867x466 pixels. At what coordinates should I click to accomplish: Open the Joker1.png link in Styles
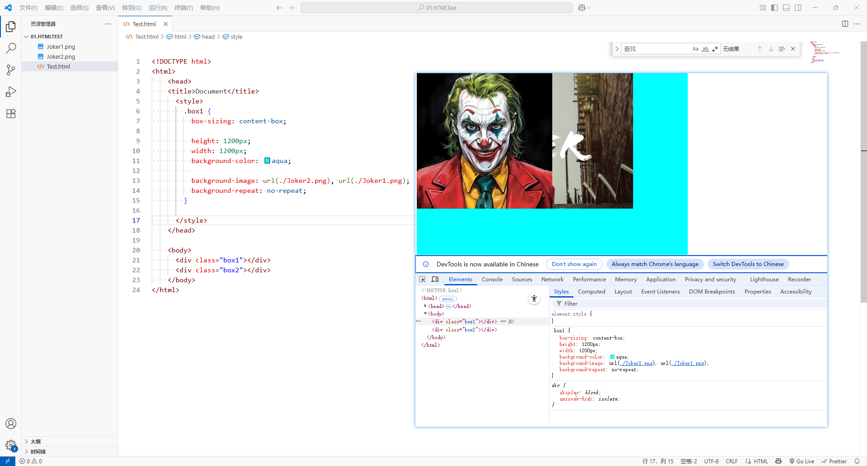coord(687,363)
